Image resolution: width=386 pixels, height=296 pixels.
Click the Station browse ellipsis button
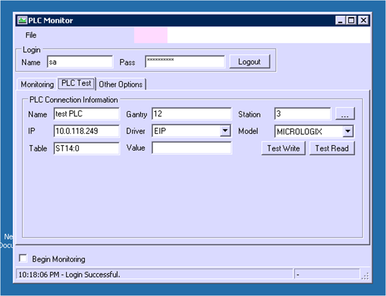[x=345, y=114]
